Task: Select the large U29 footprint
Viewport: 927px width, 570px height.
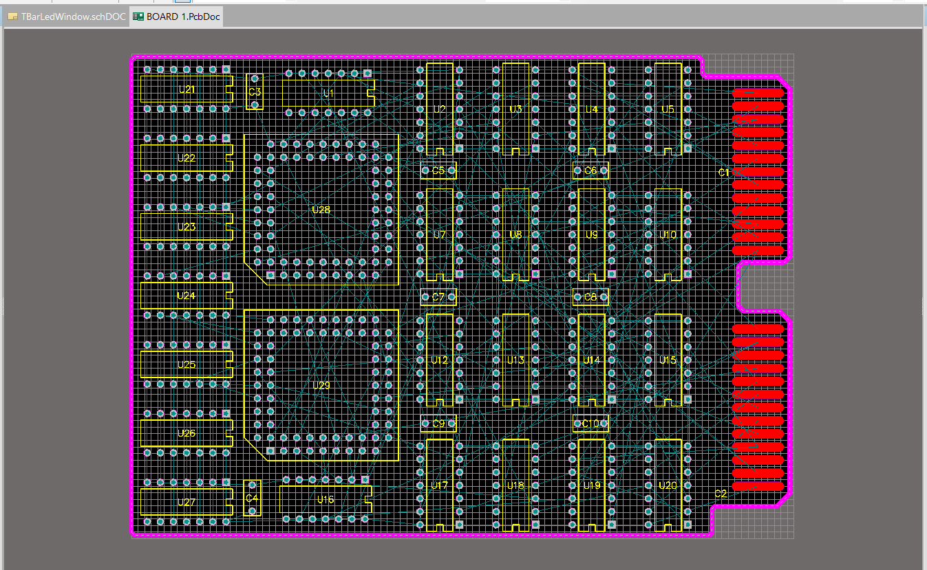Action: [321, 385]
